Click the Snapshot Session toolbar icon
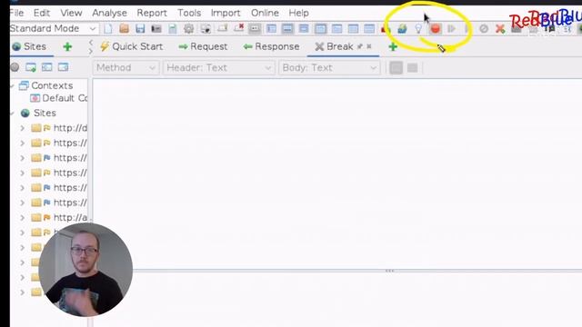 point(156,28)
